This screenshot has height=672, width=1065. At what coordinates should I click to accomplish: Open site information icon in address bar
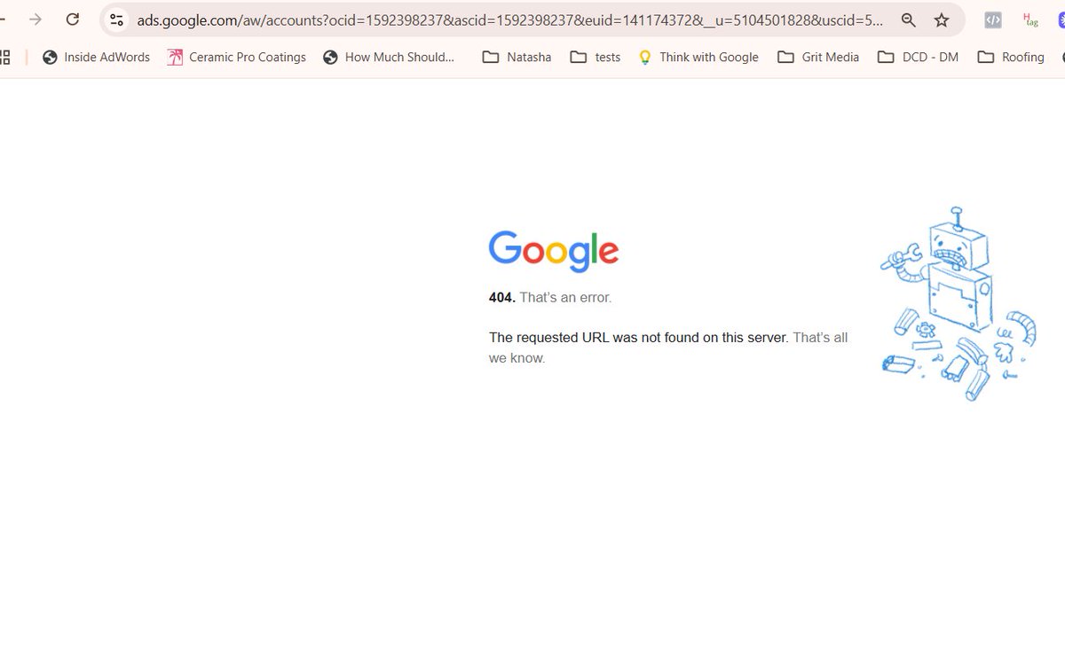tap(116, 20)
